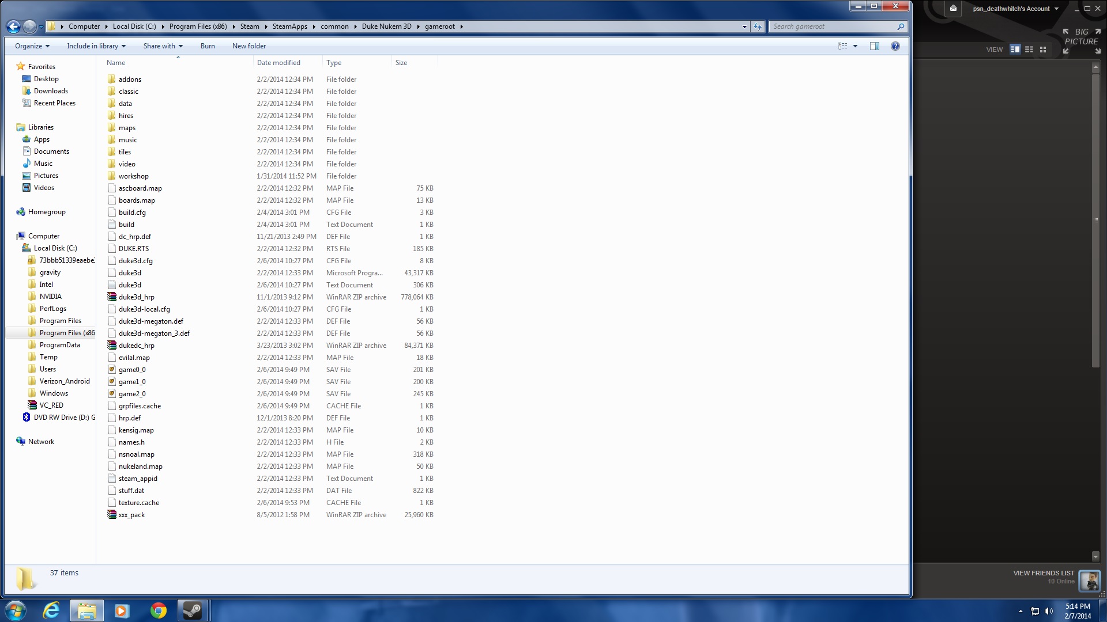The height and width of the screenshot is (622, 1107).
Task: Click the Burn toolbar item
Action: pos(208,46)
